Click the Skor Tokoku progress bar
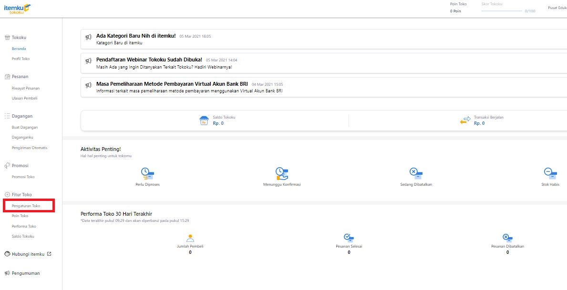Image resolution: width=567 pixels, height=290 pixels. click(x=502, y=10)
